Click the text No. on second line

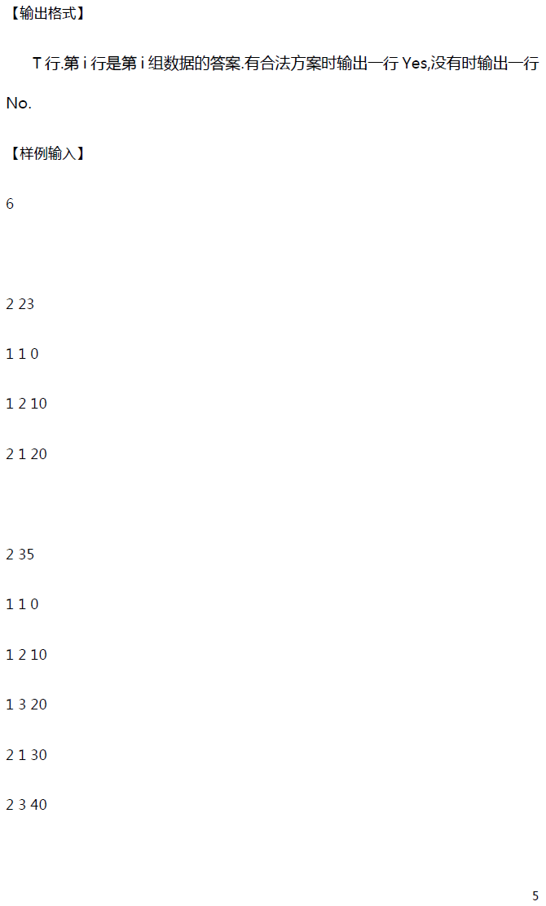(19, 103)
